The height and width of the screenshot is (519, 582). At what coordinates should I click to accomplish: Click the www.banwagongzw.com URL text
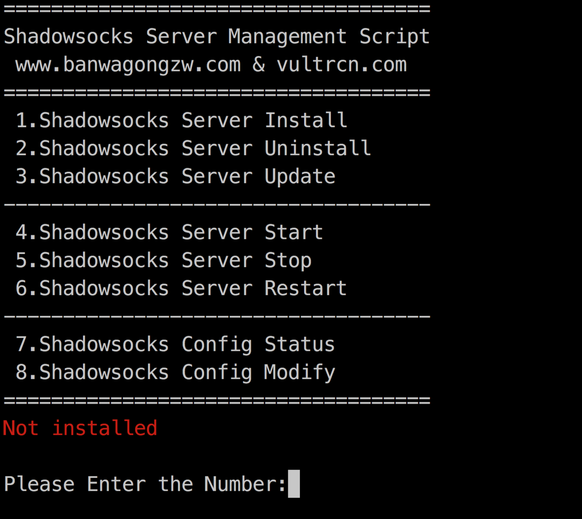tap(128, 65)
